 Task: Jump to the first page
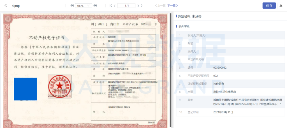pyautogui.click(x=111, y=6)
